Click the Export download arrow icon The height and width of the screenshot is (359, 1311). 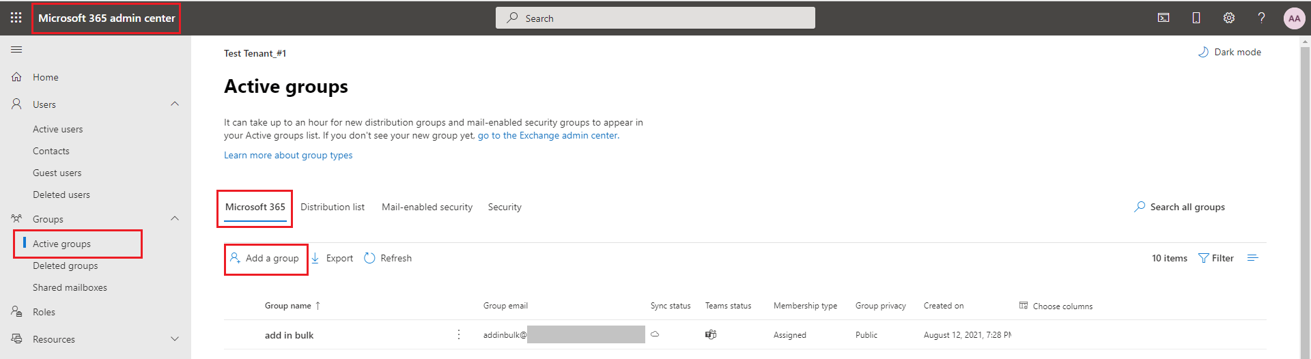(315, 258)
